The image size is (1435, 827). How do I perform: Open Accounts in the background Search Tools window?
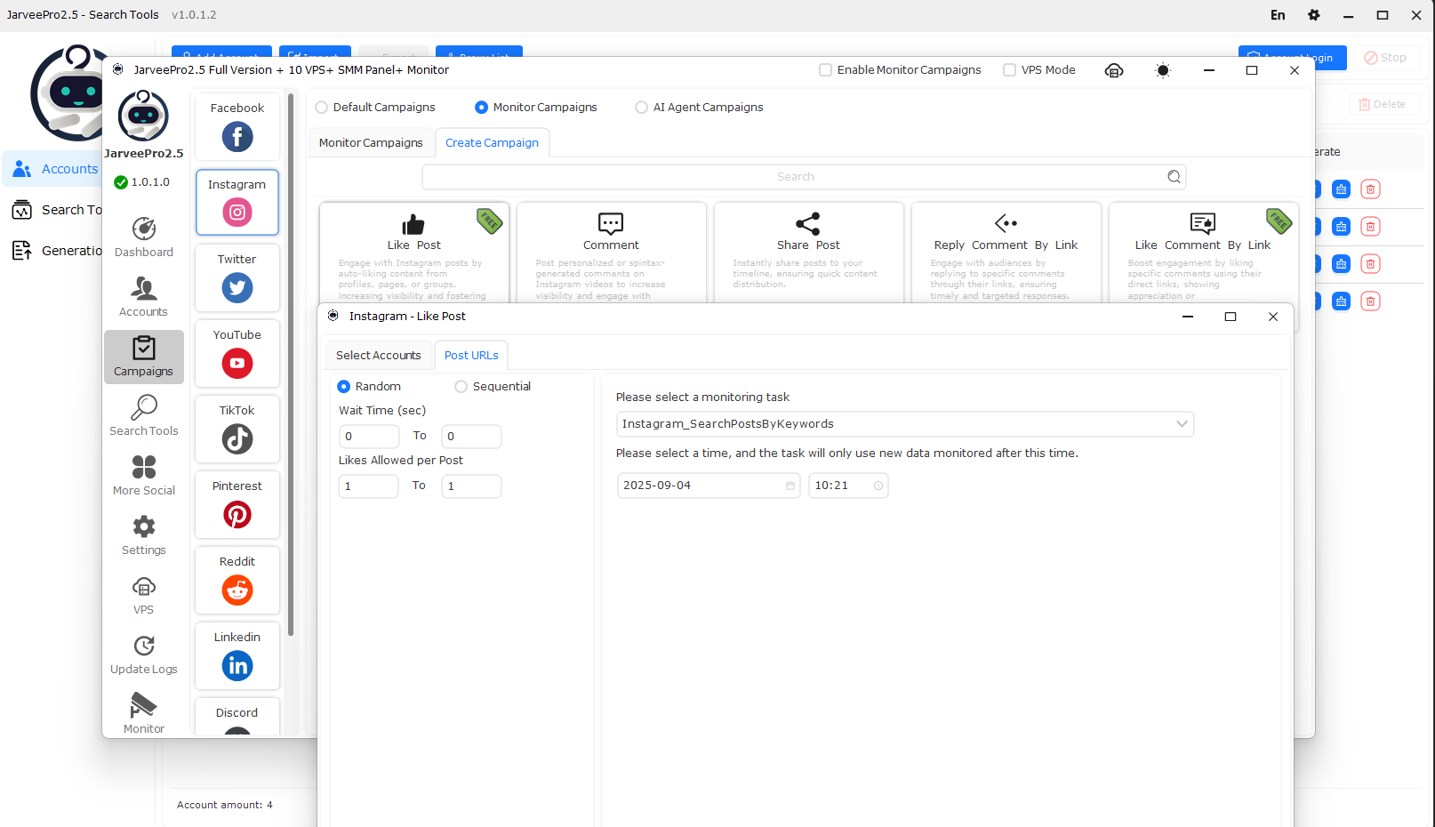[x=53, y=169]
